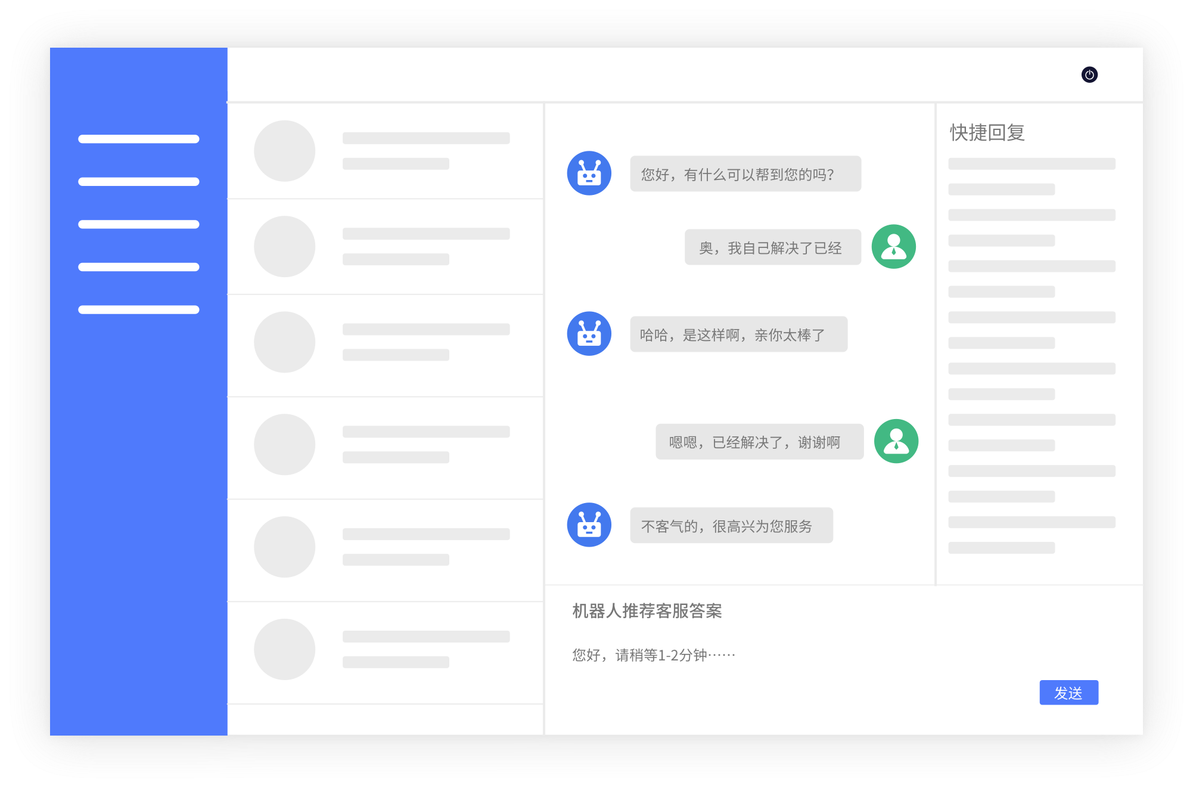The width and height of the screenshot is (1193, 788).
Task: Click user avatar beside 嗯嗯，已经解决了 message
Action: [x=896, y=442]
